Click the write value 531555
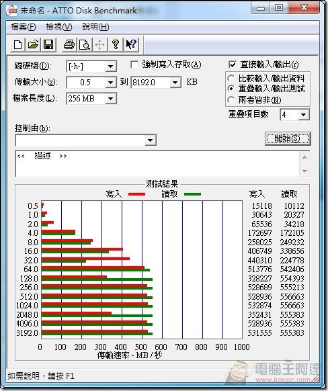328x391 pixels. (259, 333)
